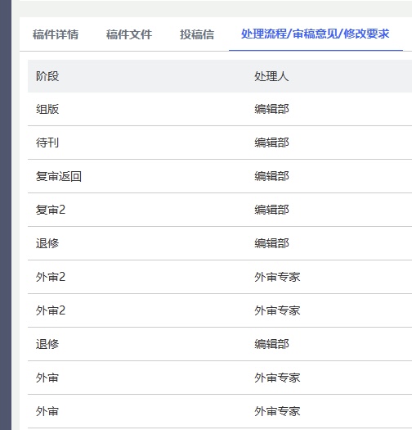Select the first 外审 row

pyautogui.click(x=220, y=378)
